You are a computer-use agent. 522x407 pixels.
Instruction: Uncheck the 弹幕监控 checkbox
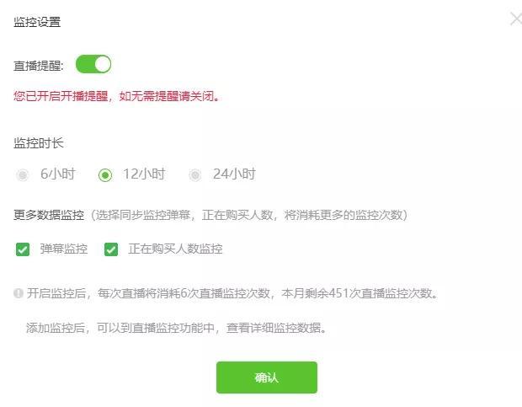[23, 249]
